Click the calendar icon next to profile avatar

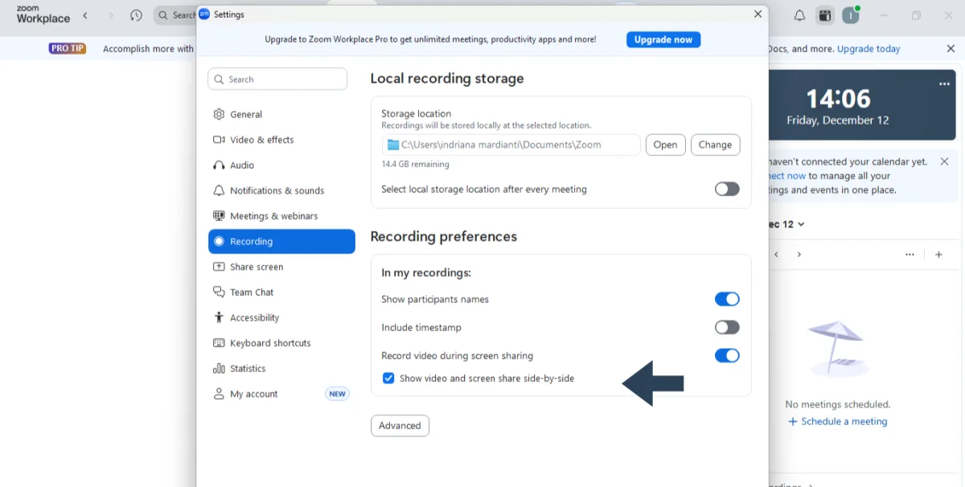tap(824, 15)
